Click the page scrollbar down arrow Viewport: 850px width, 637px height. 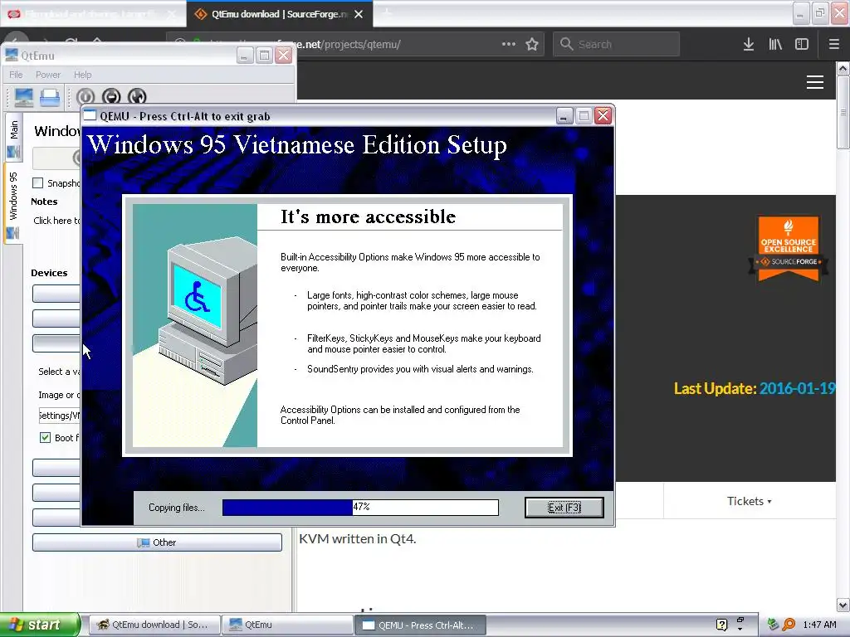click(x=843, y=605)
